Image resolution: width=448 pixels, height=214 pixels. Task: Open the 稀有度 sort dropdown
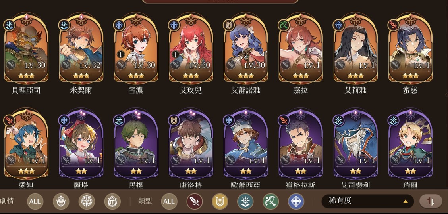(367, 201)
